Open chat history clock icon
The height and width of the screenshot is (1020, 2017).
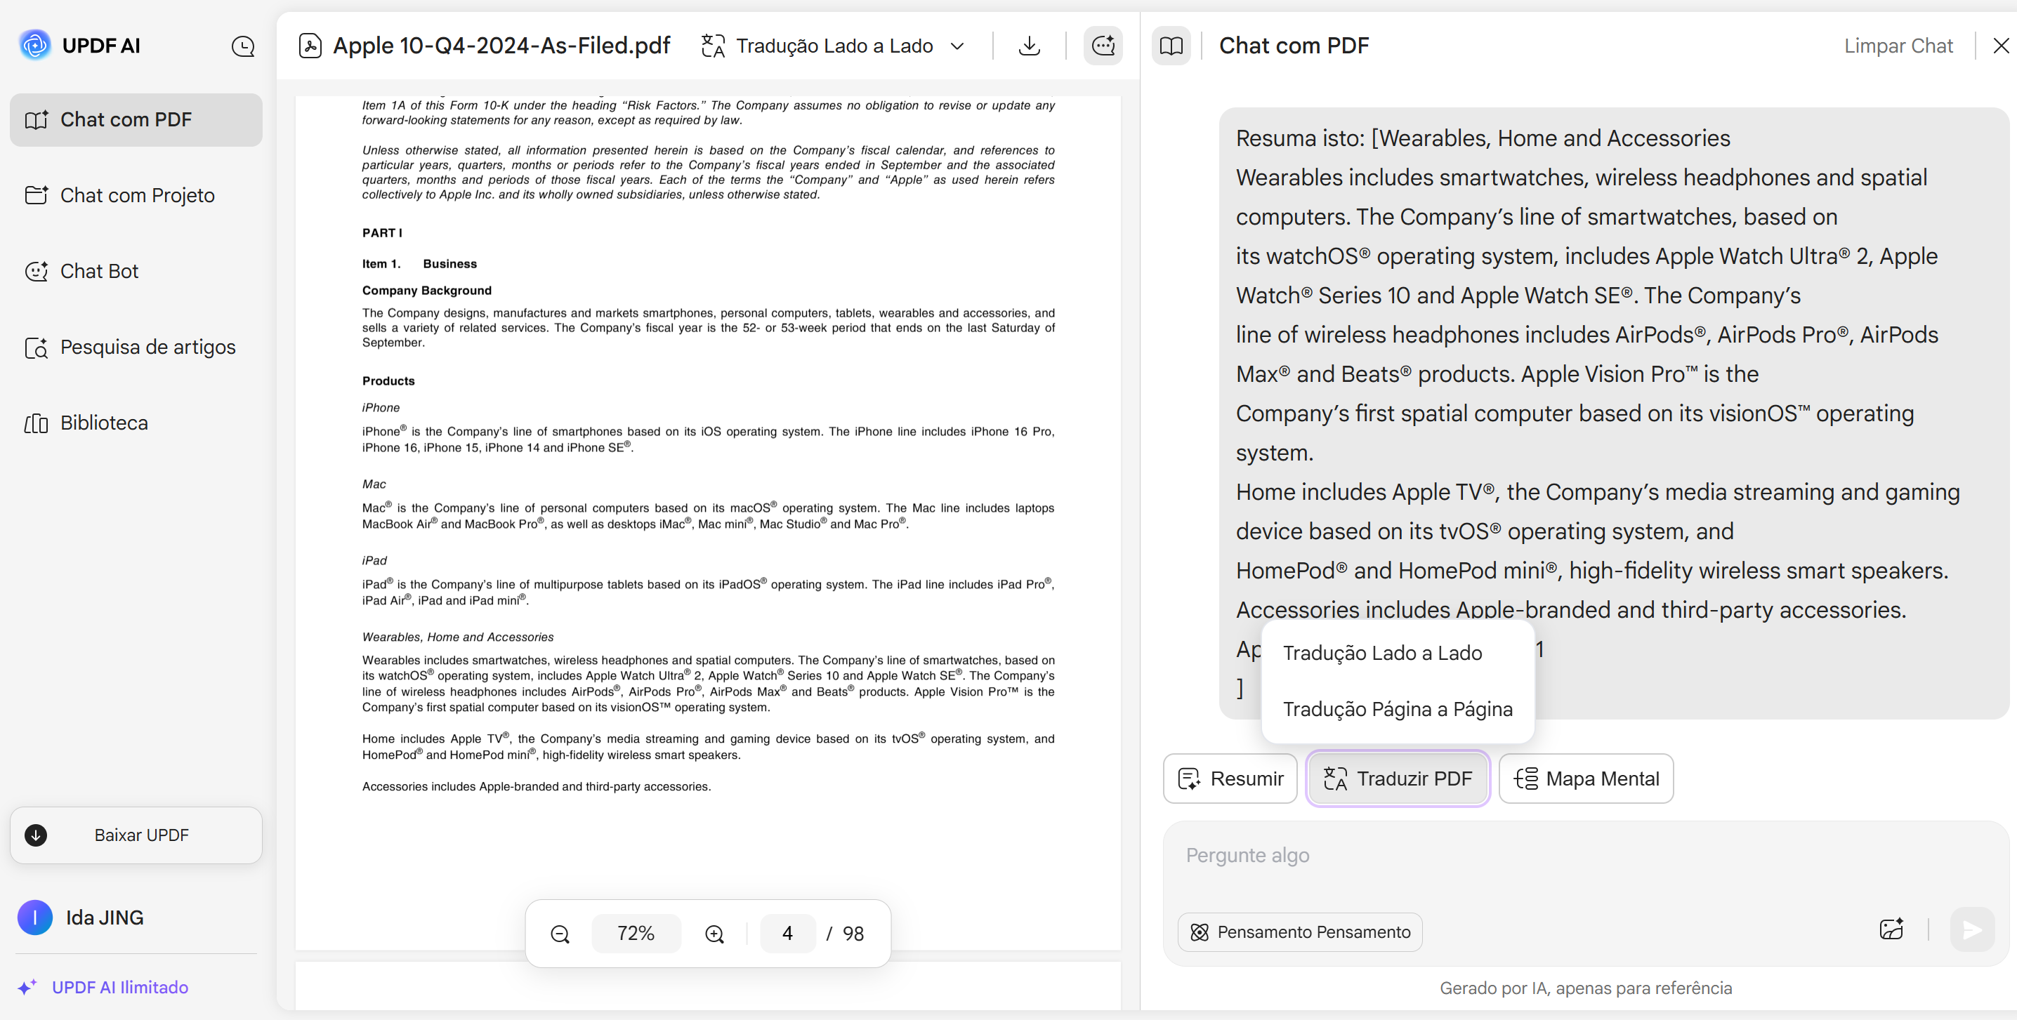pyautogui.click(x=244, y=47)
